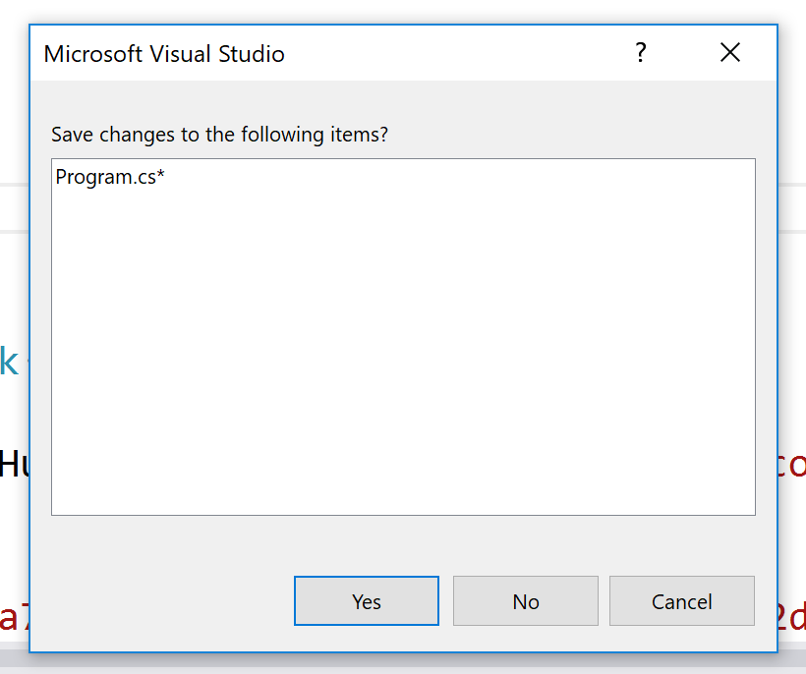The image size is (806, 674).
Task: Click the dialog title bar area
Action: click(x=393, y=53)
